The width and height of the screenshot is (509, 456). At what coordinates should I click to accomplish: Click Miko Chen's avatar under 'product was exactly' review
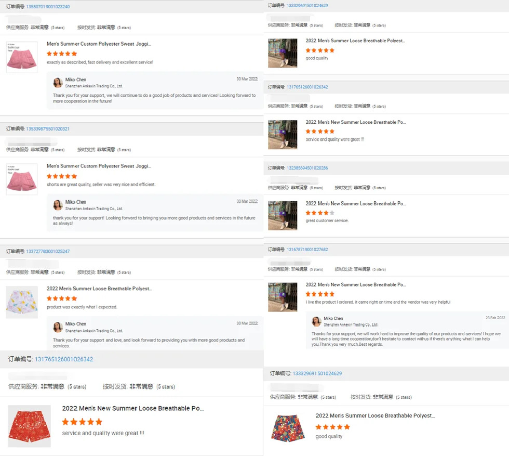(58, 327)
